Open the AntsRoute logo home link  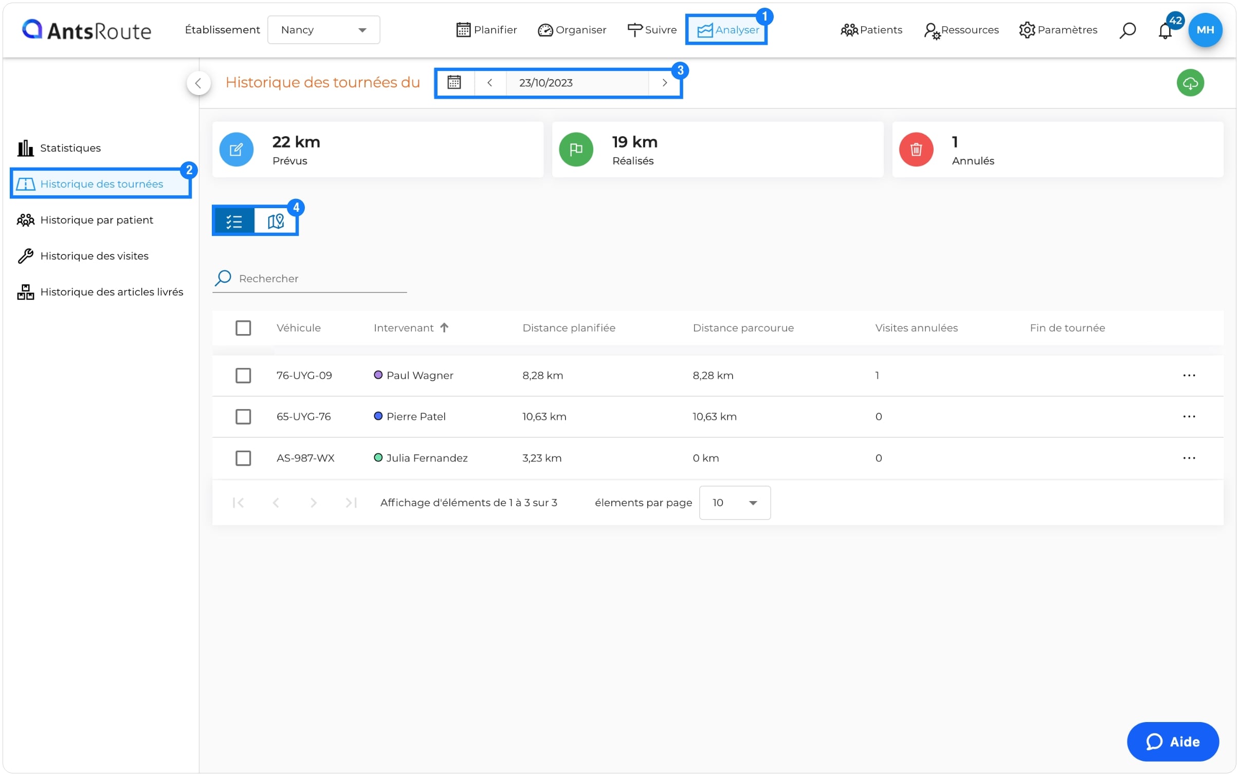(86, 30)
